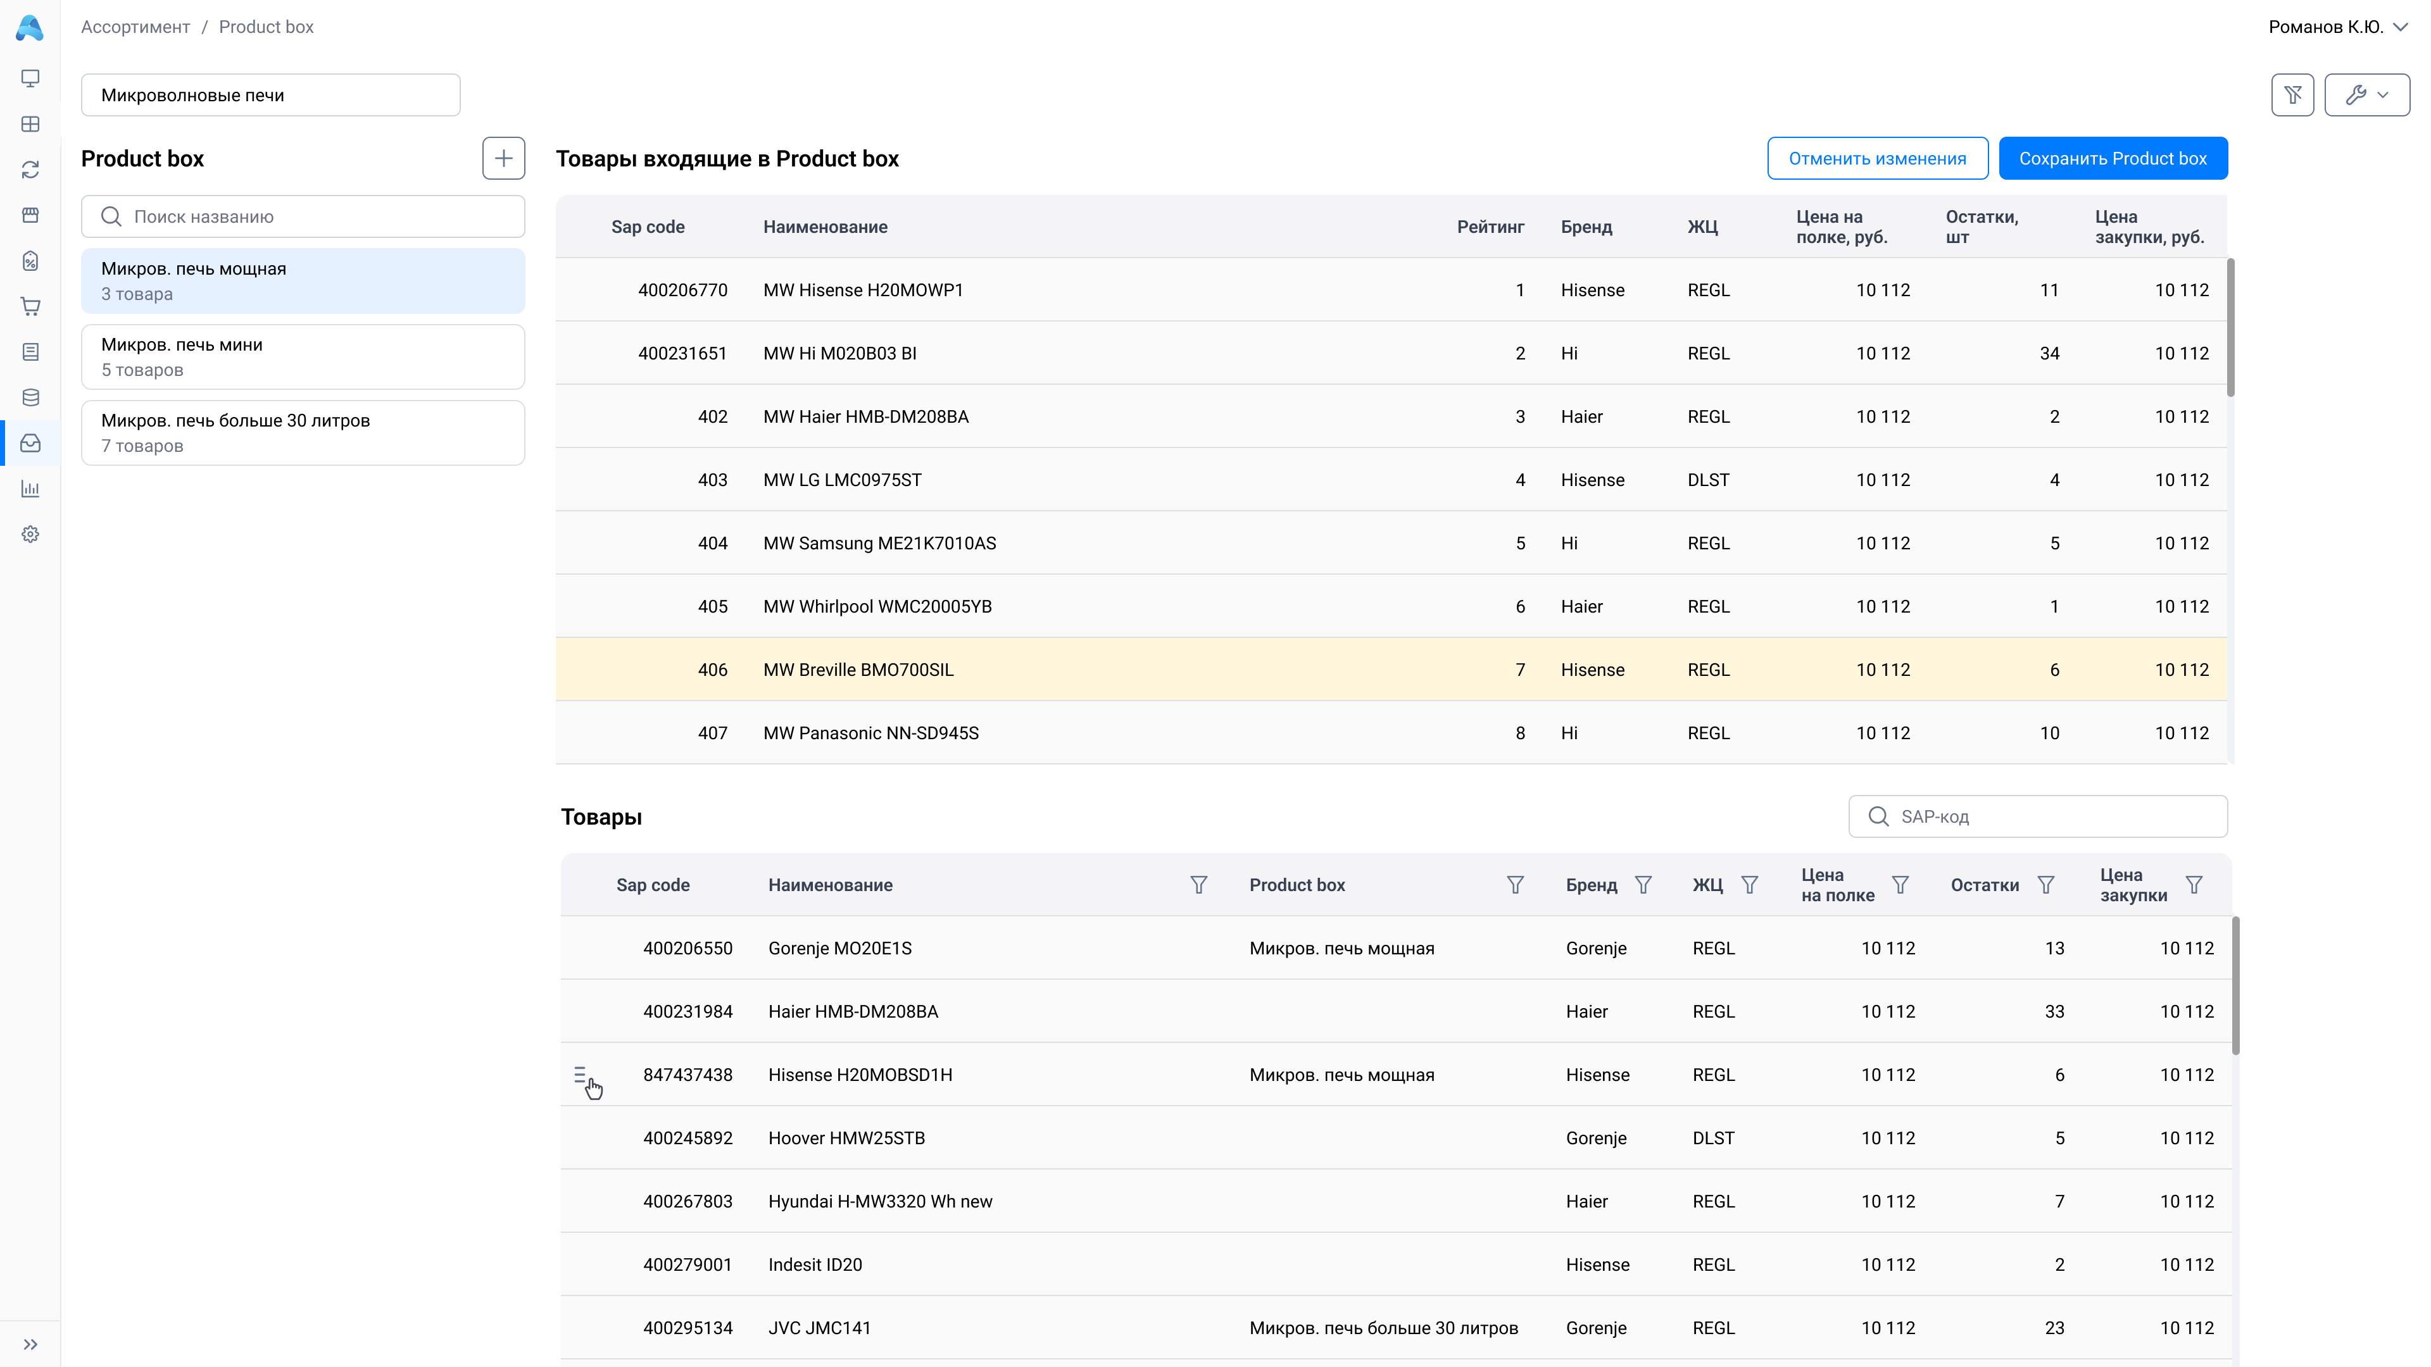The height and width of the screenshot is (1367, 2431).
Task: Select Микров. печь мощная product box
Action: pos(303,281)
